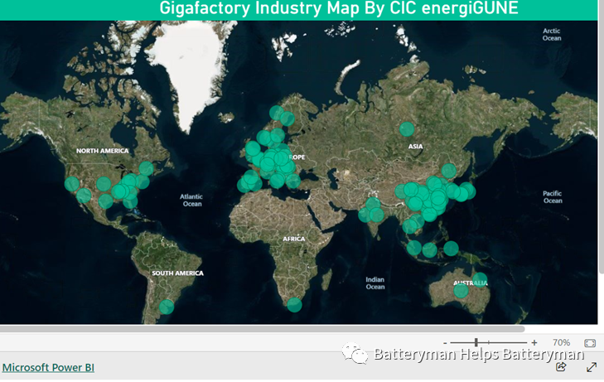604x382 pixels.
Task: Click the 70% zoom level value
Action: (x=561, y=342)
